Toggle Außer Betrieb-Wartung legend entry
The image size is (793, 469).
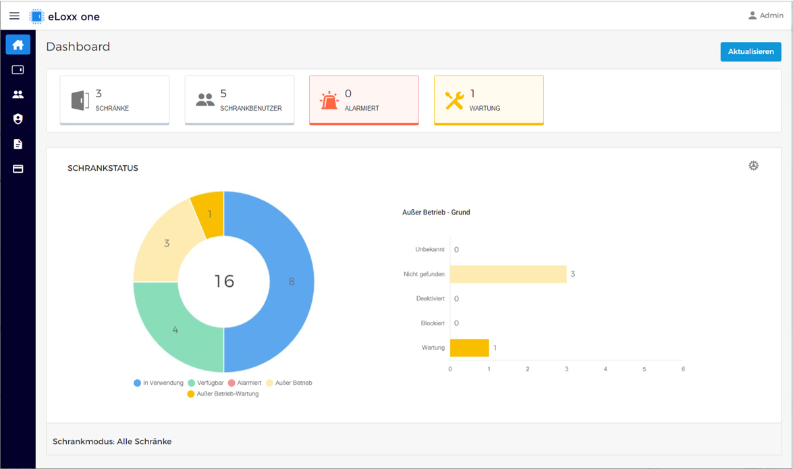point(223,394)
